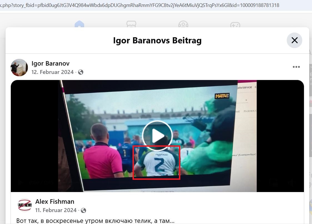Open the Gaming controller icon

[235, 24]
